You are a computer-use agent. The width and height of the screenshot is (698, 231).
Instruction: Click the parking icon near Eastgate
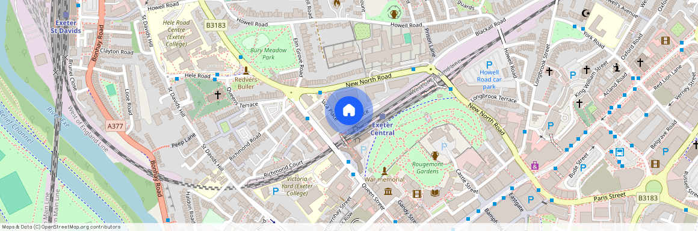click(531, 200)
